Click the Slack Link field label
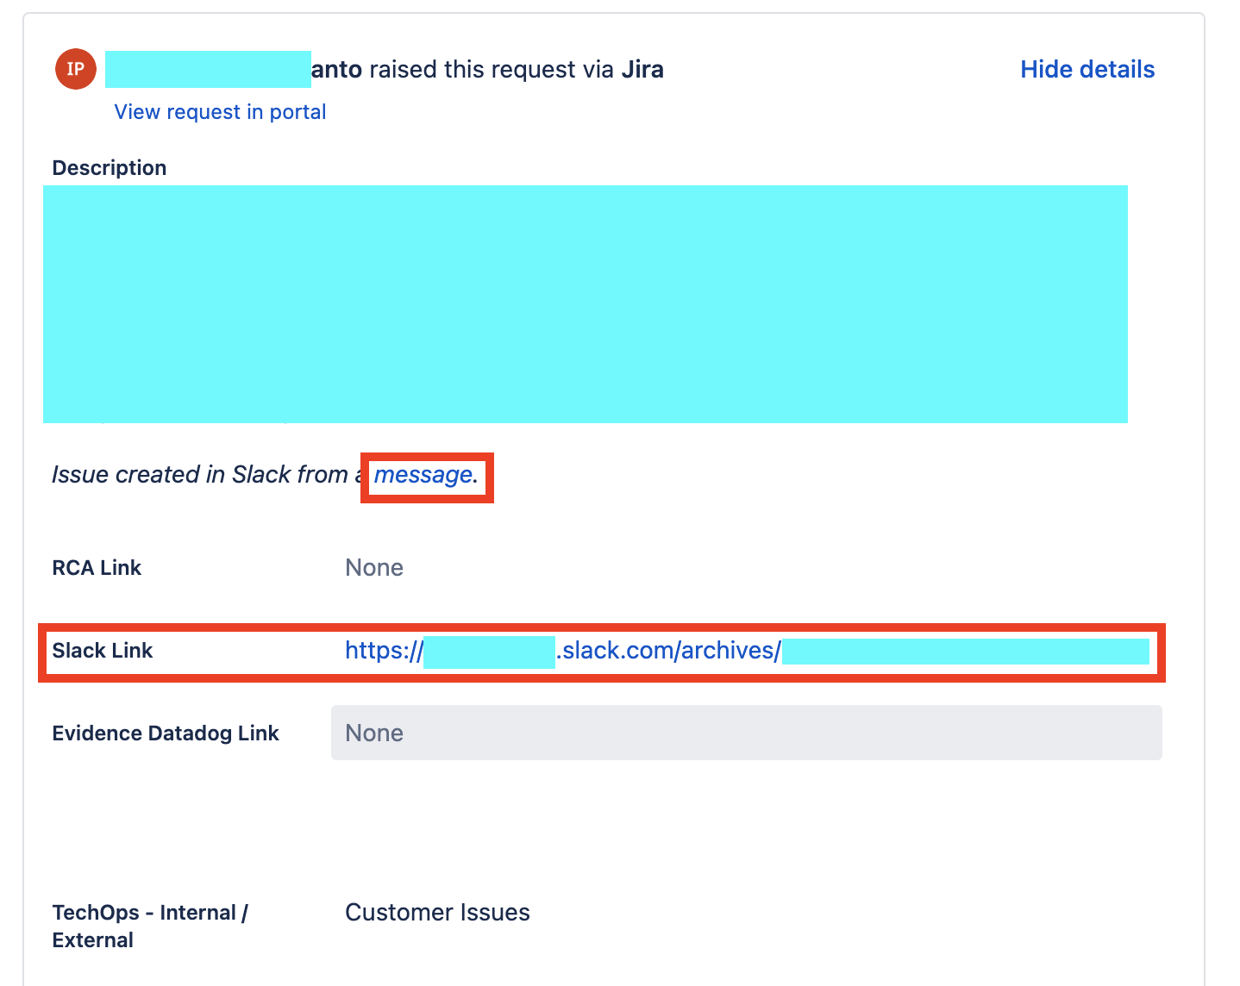Viewport: 1240px width, 986px height. [x=103, y=651]
